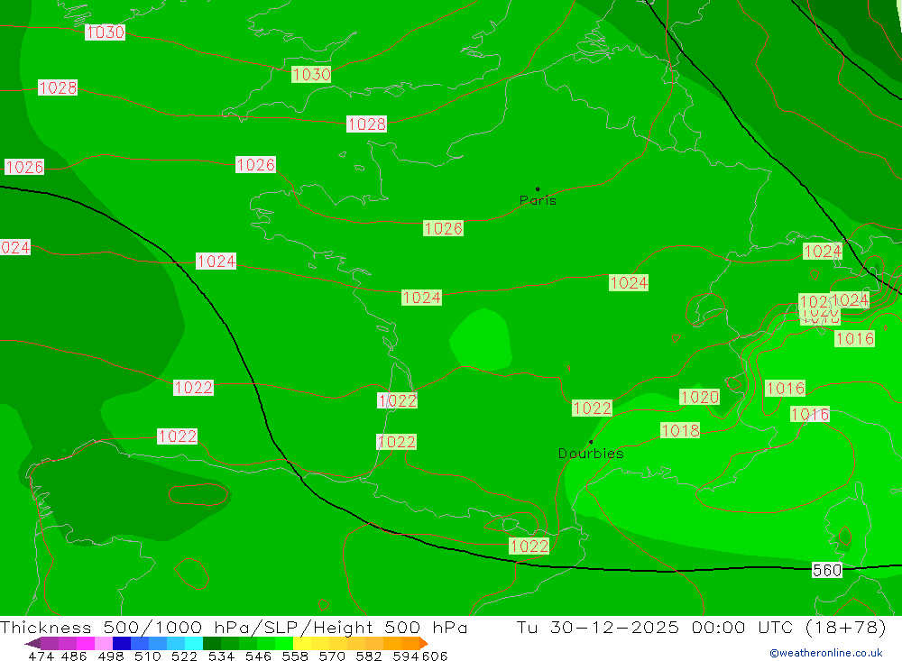Click the 1018 isobar label
Image resolution: width=902 pixels, height=661 pixels.
pyautogui.click(x=680, y=430)
